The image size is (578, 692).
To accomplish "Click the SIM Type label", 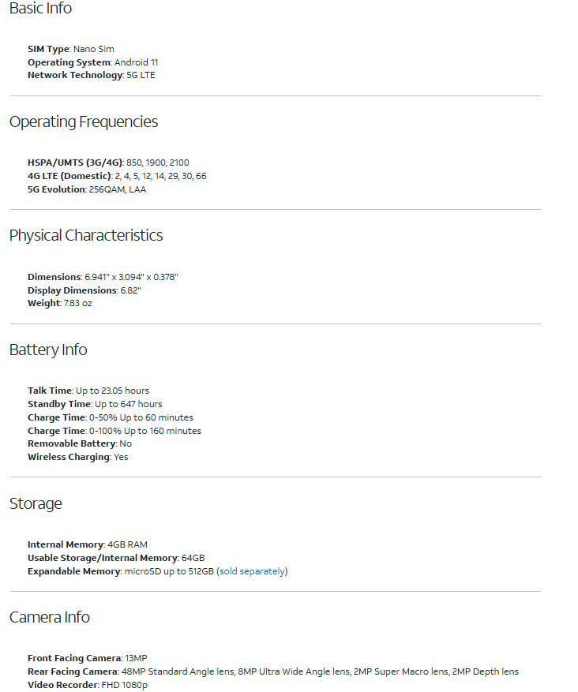I will pyautogui.click(x=49, y=49).
